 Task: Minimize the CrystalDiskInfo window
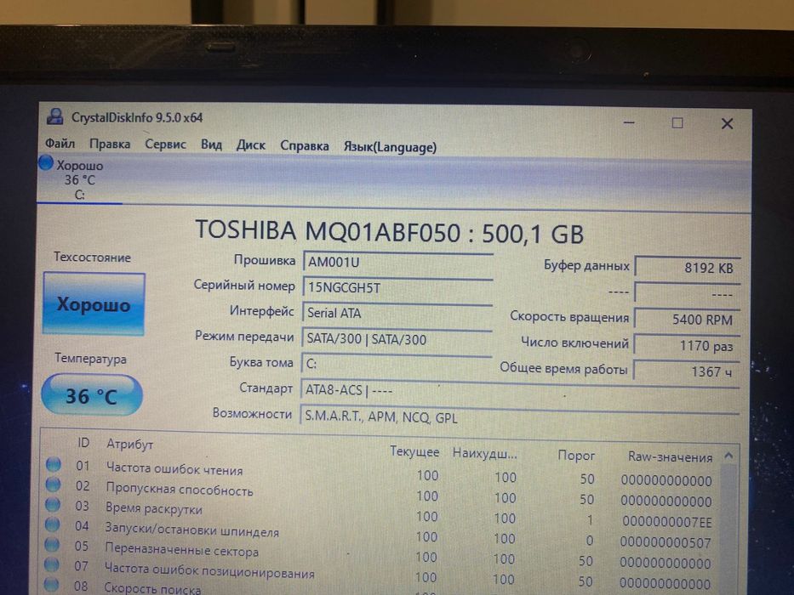[629, 123]
